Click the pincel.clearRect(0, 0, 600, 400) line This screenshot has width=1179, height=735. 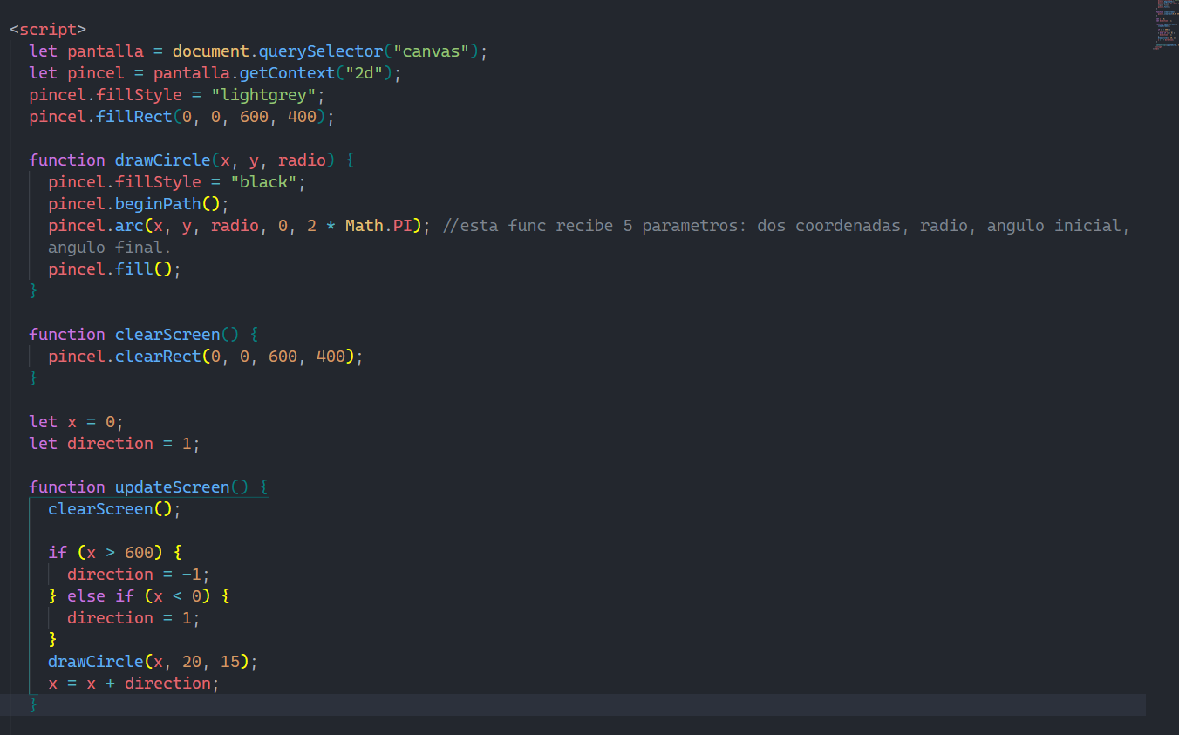tap(205, 357)
